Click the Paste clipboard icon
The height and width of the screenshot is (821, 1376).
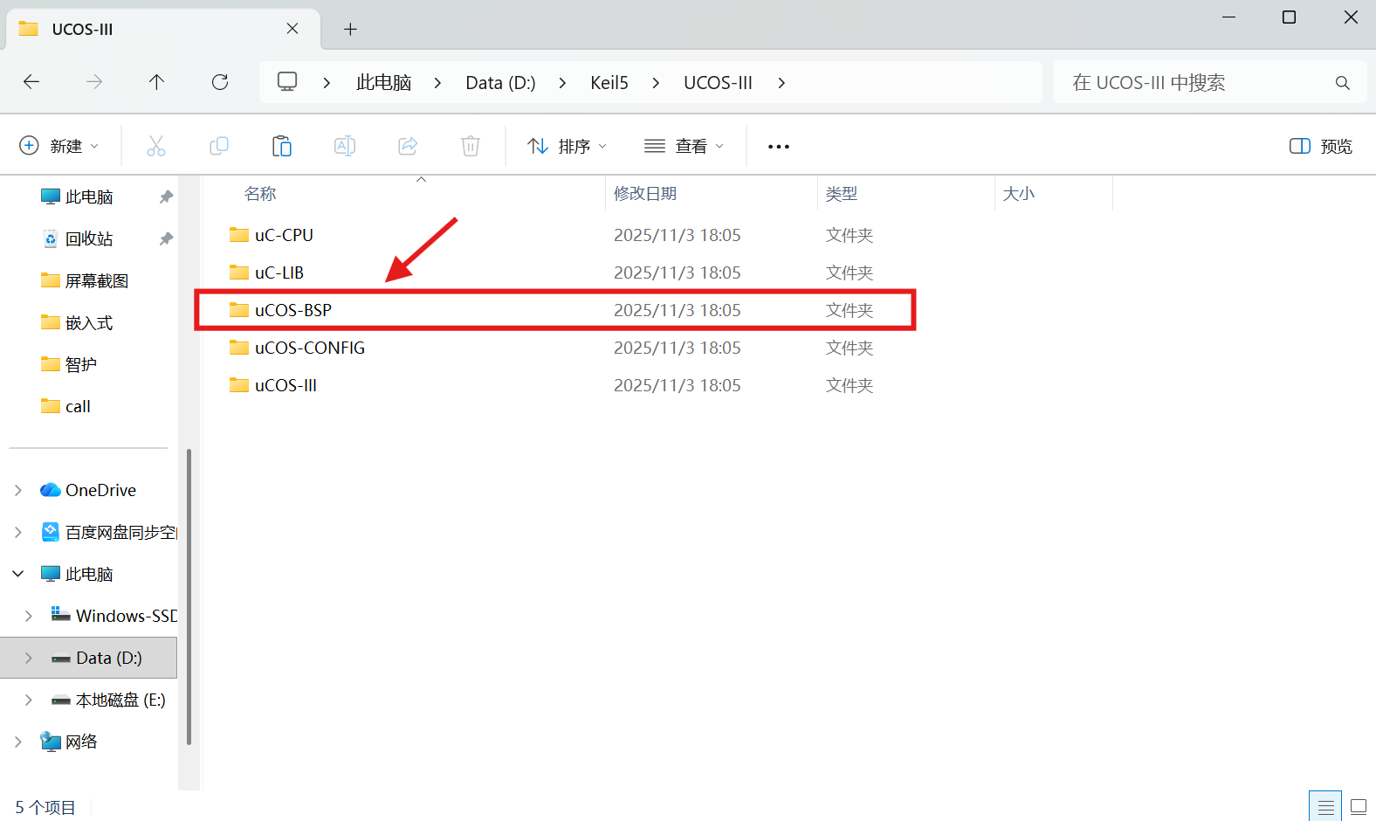(x=282, y=146)
